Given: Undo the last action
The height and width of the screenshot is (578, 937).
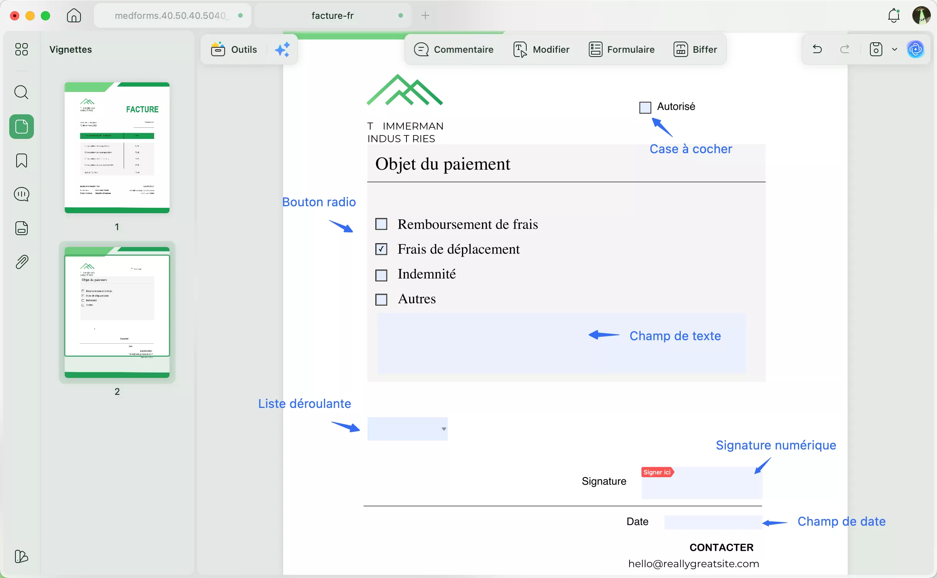Looking at the screenshot, I should coord(817,49).
